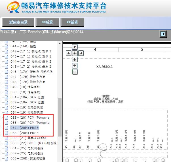The image size is (171, 162).
Task: Click the tree scrollbar up arrow
Action: pyautogui.click(x=60, y=43)
